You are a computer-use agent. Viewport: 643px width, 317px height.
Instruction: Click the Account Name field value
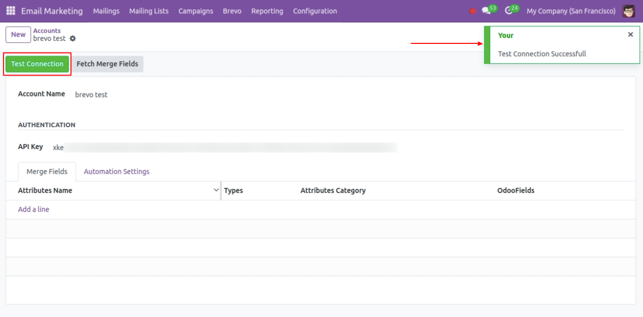91,94
